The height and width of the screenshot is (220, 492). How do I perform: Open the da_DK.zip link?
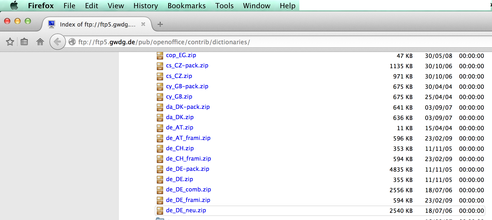pos(180,117)
